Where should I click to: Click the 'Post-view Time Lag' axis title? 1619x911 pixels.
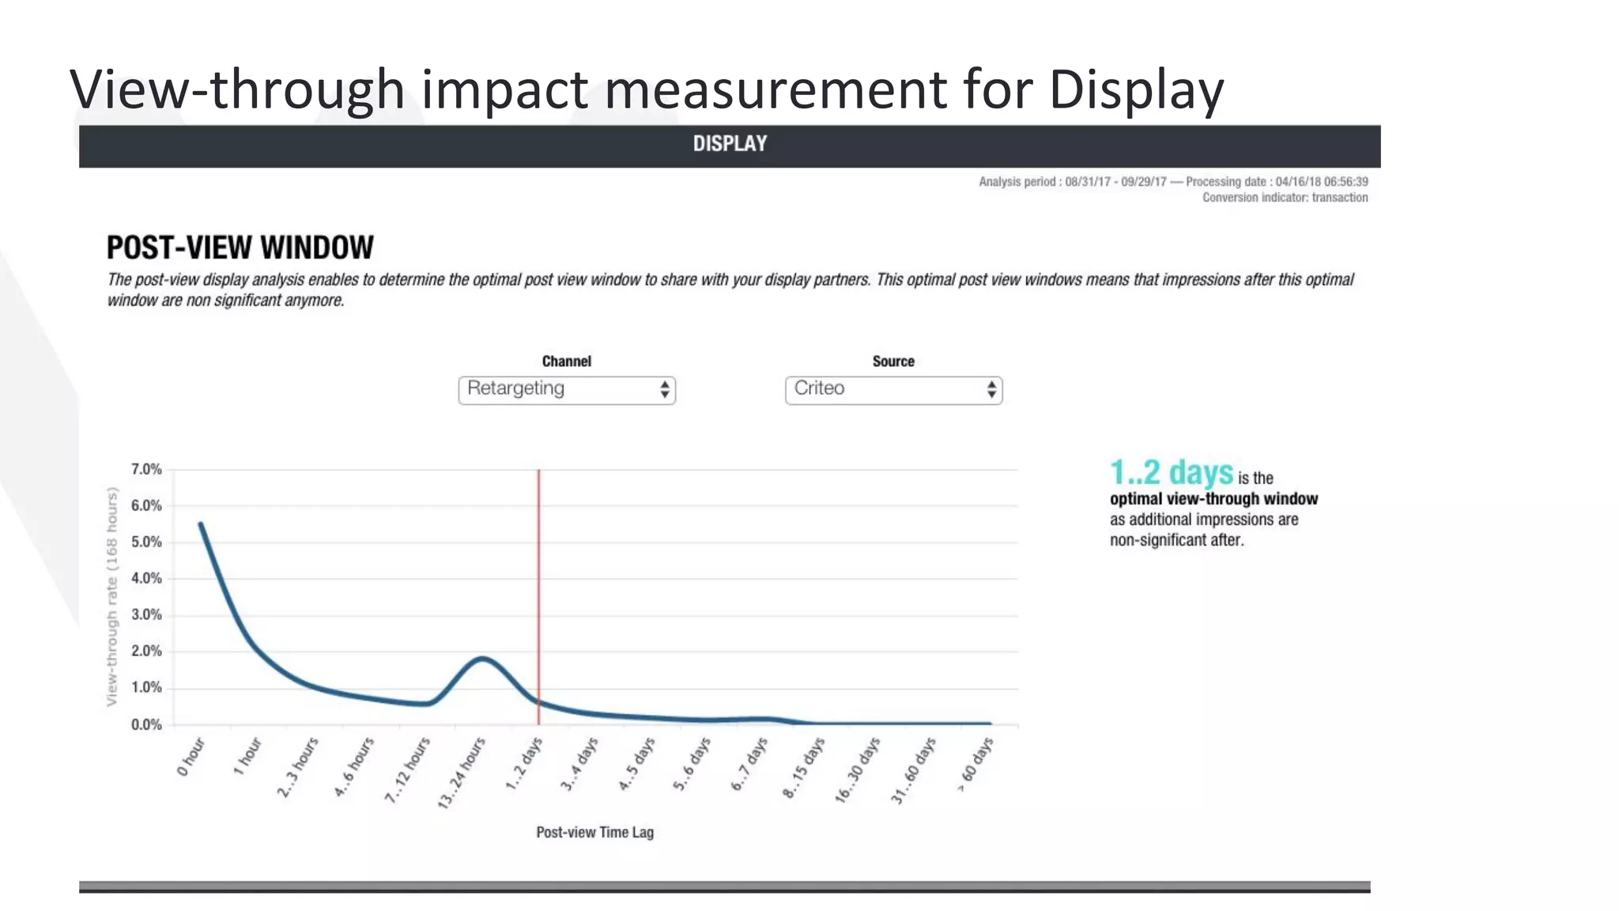click(x=595, y=833)
